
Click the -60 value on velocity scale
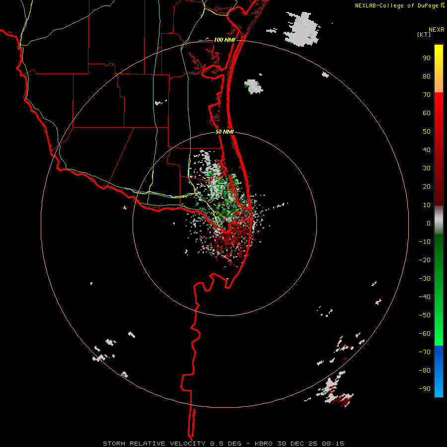pyautogui.click(x=425, y=334)
